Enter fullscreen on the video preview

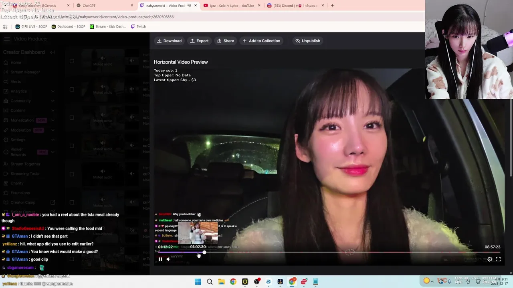(498, 259)
